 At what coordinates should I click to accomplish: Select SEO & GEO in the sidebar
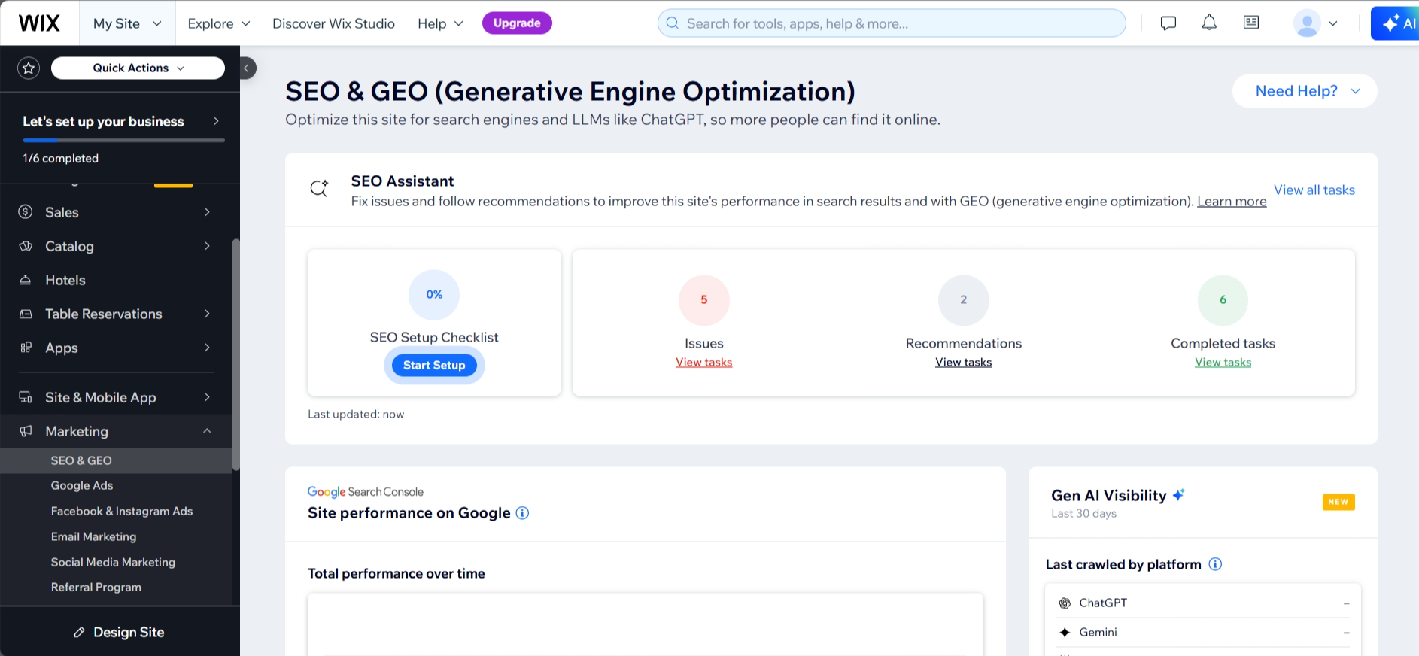pyautogui.click(x=116, y=460)
